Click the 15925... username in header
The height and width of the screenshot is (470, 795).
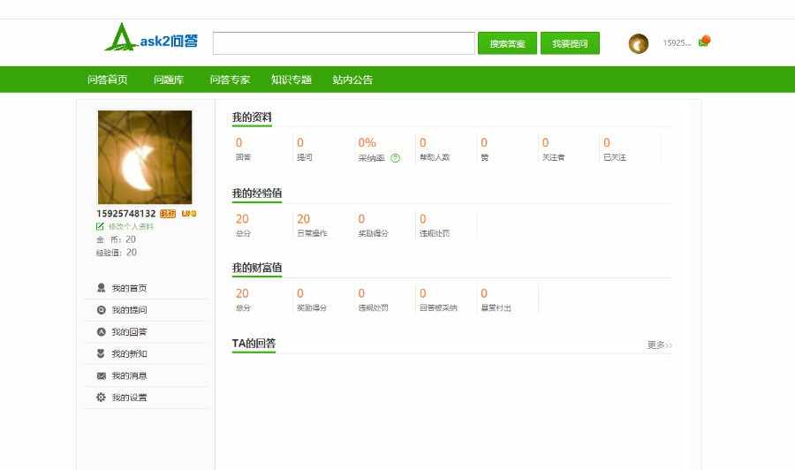[x=677, y=43]
